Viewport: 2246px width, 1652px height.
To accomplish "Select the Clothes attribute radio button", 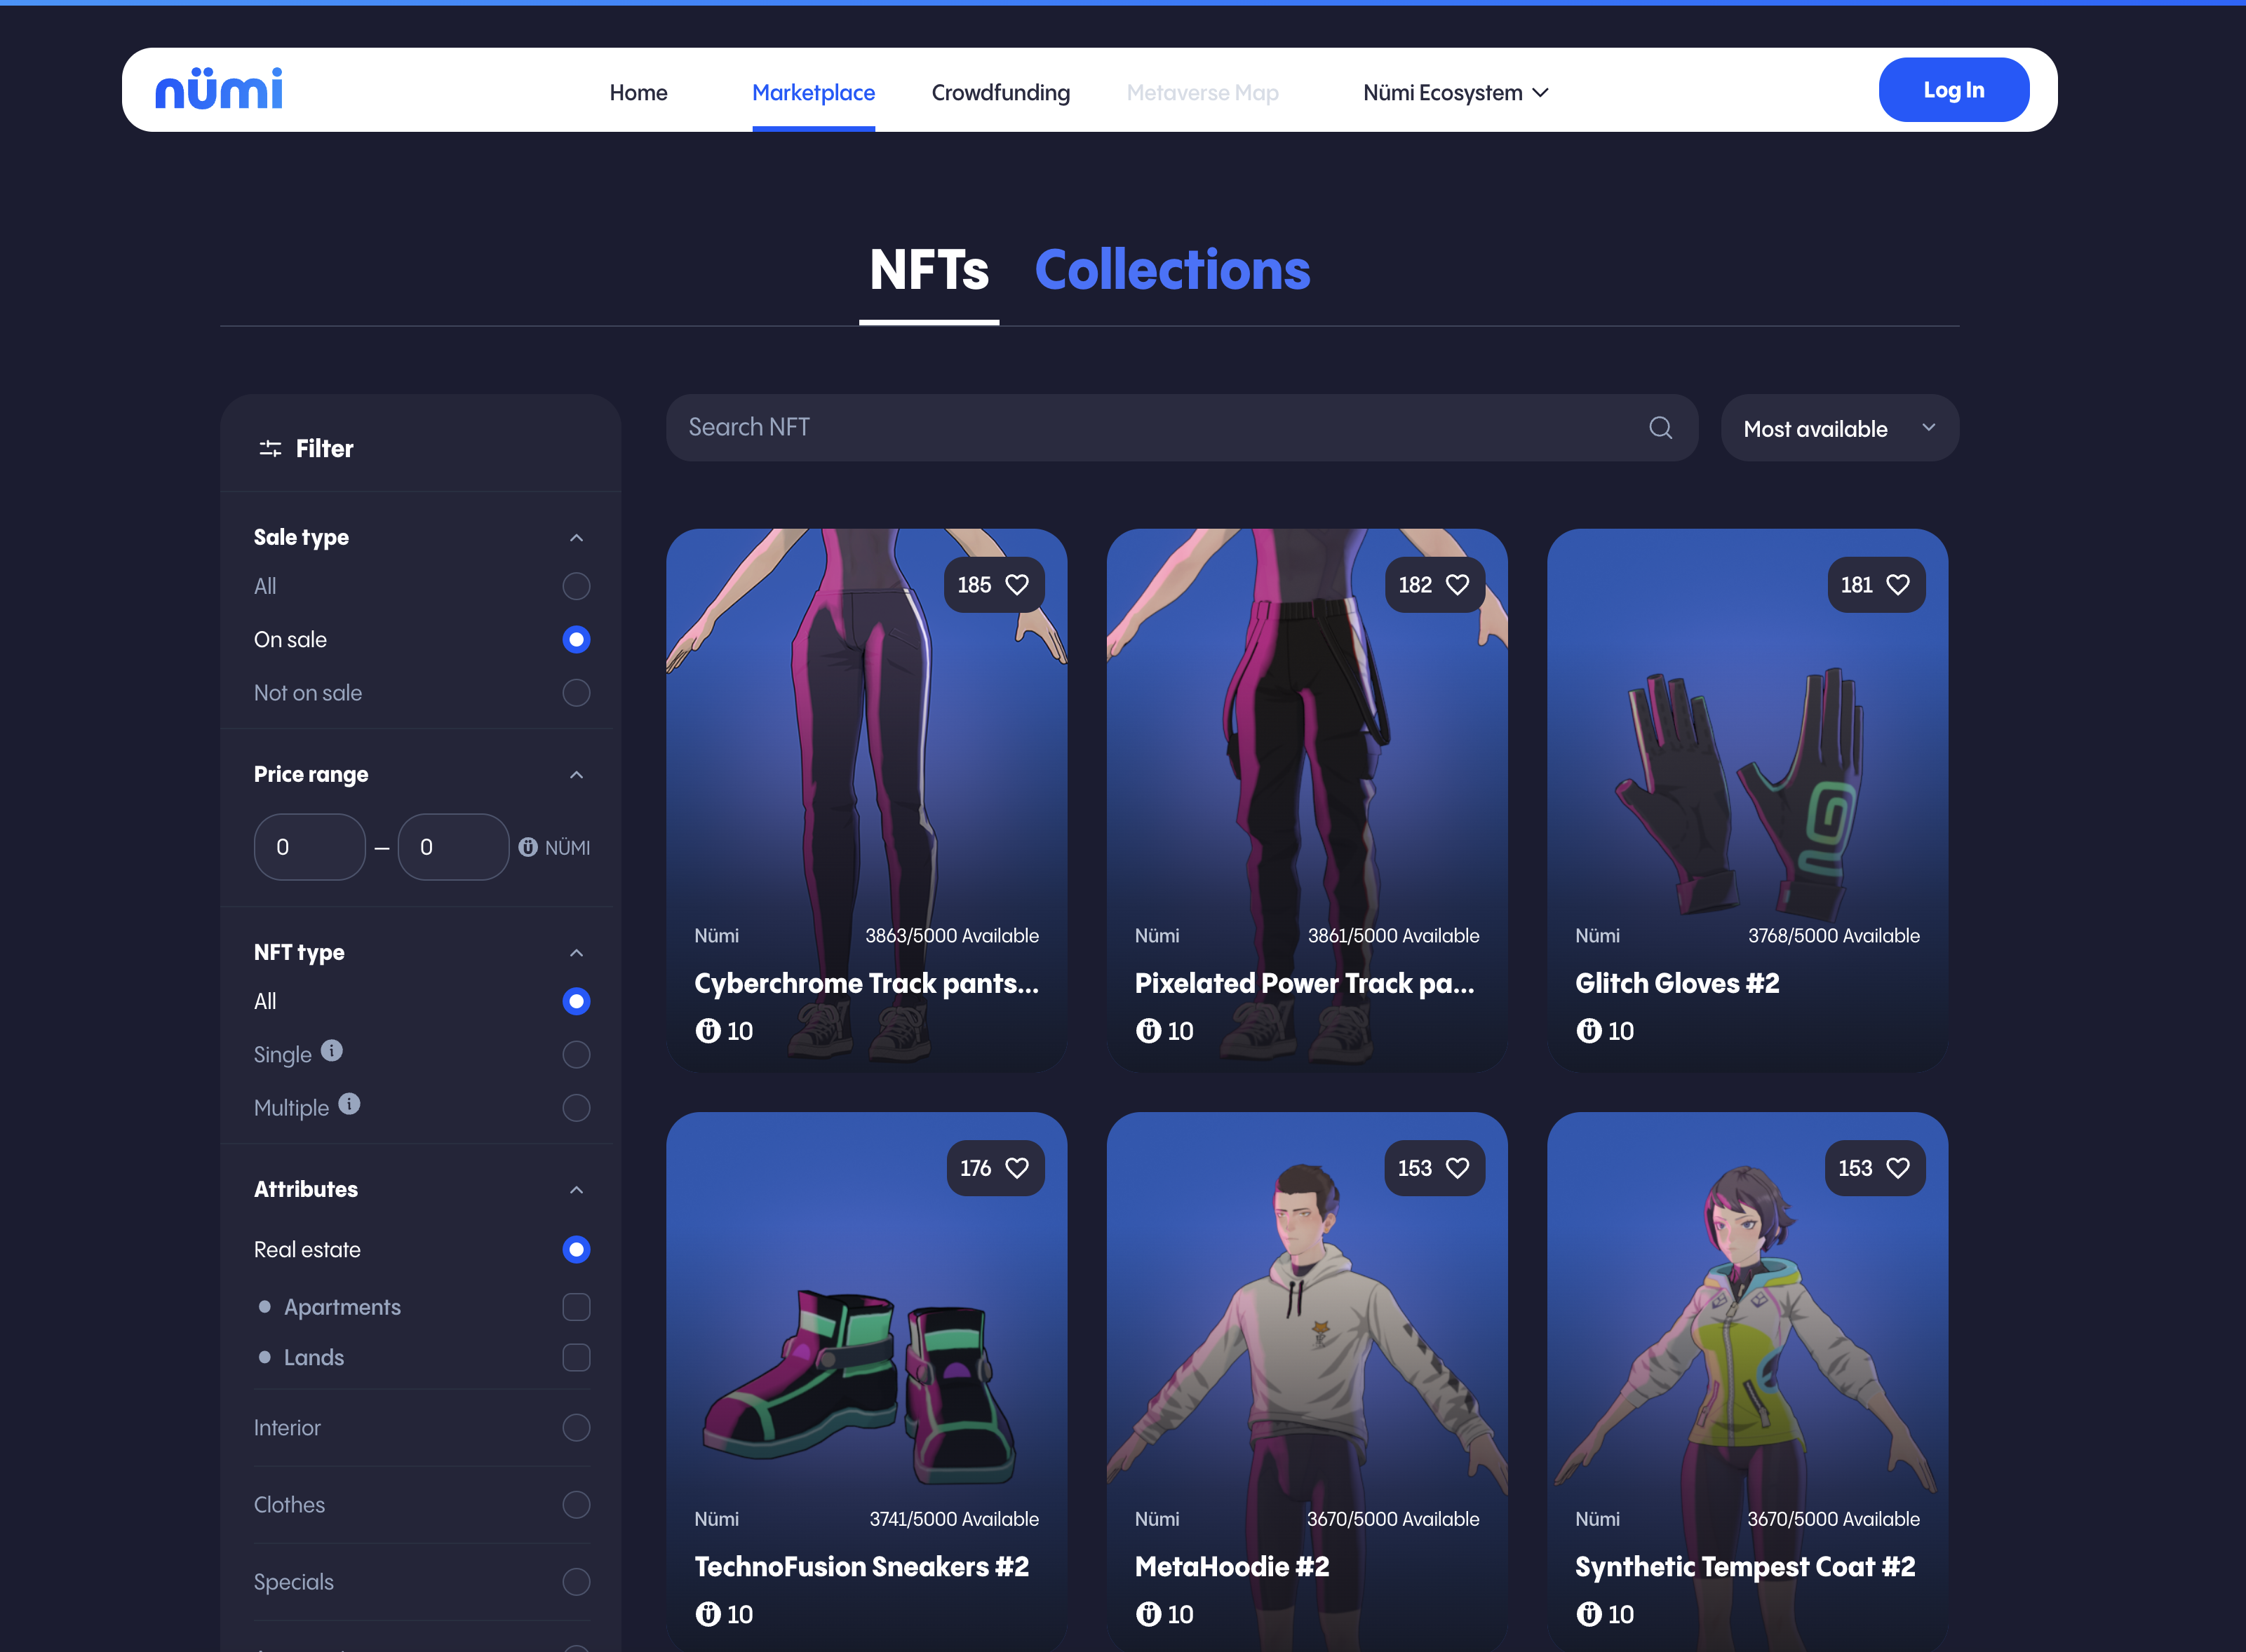I will pyautogui.click(x=577, y=1505).
